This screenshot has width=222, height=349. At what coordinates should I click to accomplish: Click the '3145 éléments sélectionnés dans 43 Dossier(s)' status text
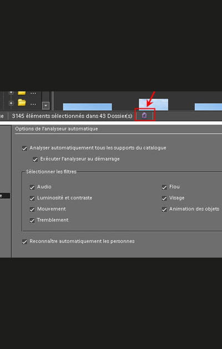pyautogui.click(x=72, y=116)
